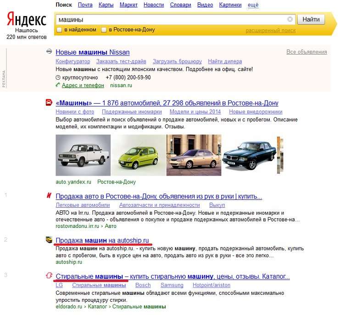The image size is (339, 315).
Task: Open auto.yandex.ru address link
Action: [73, 182]
